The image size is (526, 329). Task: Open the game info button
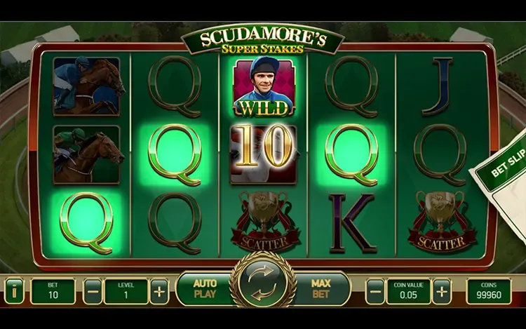[x=15, y=290]
